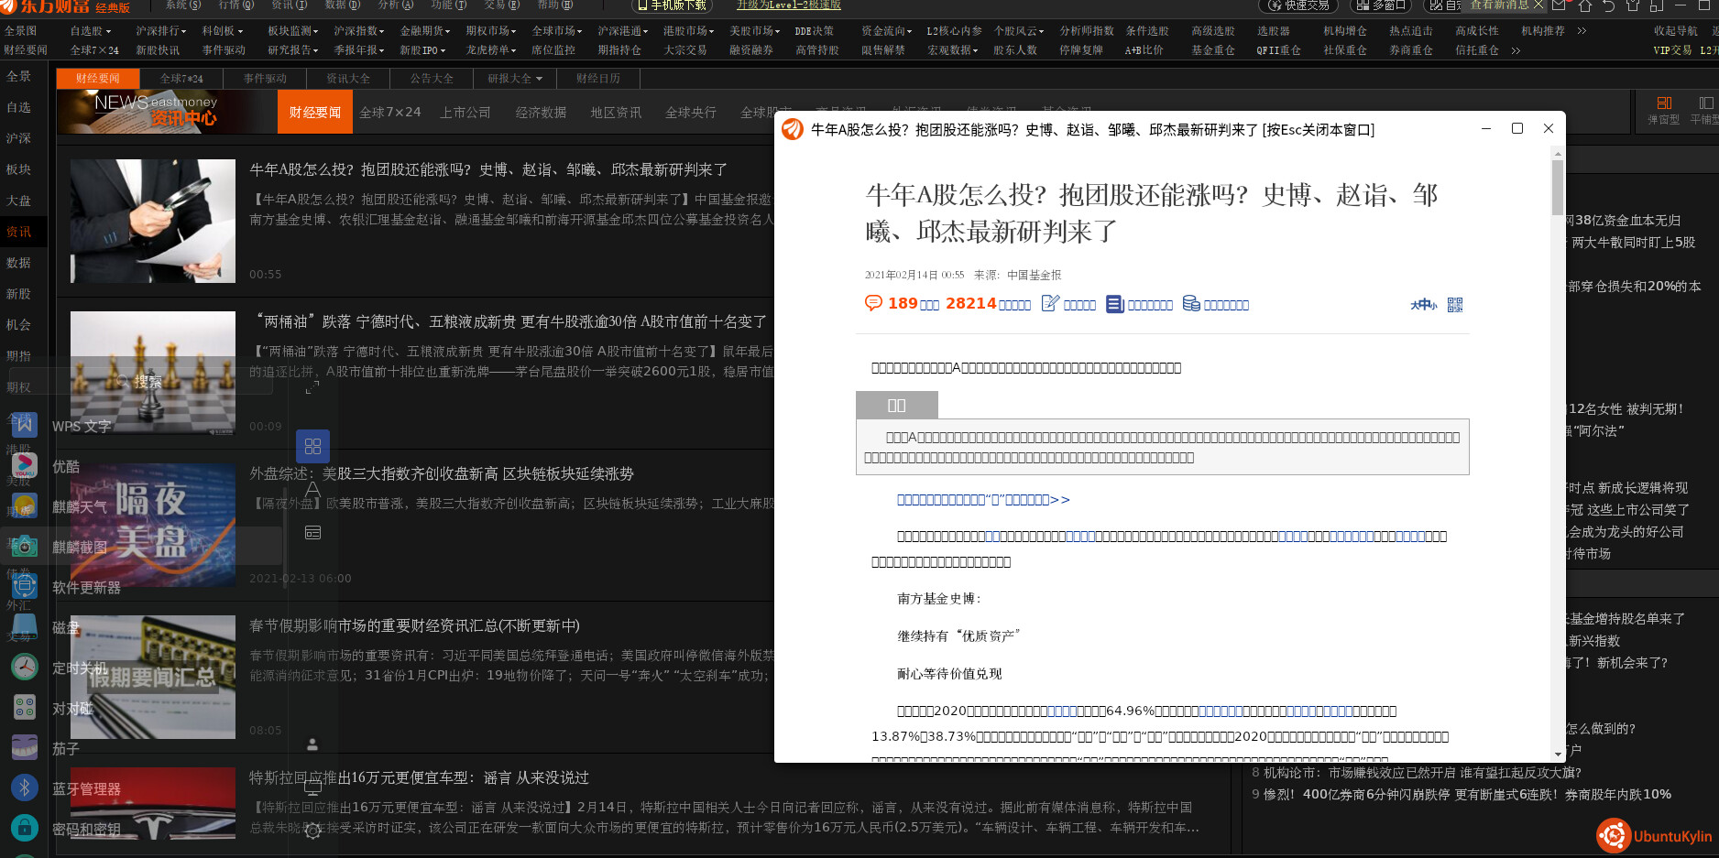Screen dimensions: 1719x858
Task: Select the grid category view in start menu
Action: pos(312,446)
